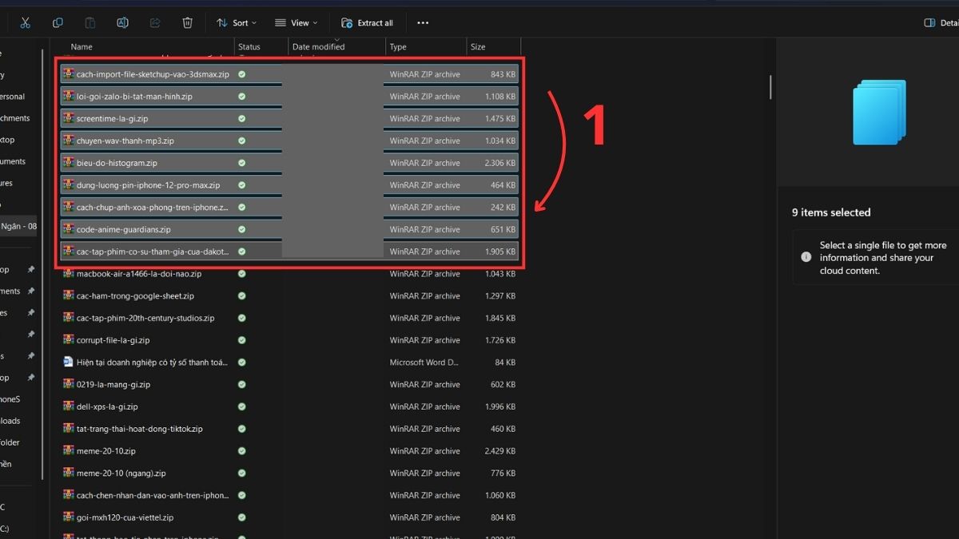Click the green cloud checkmark next to meme-20-10.zip

point(241,450)
